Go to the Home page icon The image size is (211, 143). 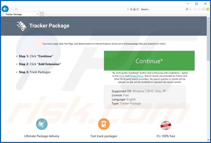coord(195,9)
